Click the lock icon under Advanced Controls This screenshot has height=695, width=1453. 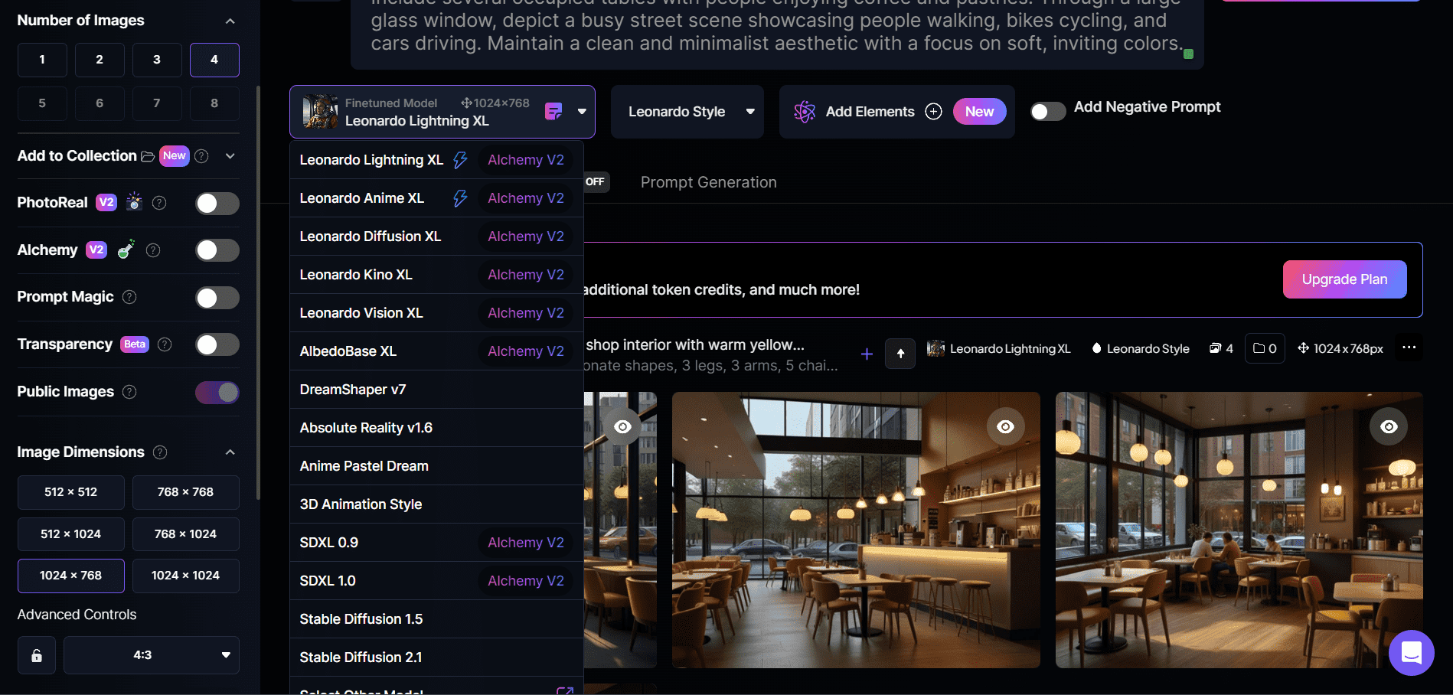[36, 654]
